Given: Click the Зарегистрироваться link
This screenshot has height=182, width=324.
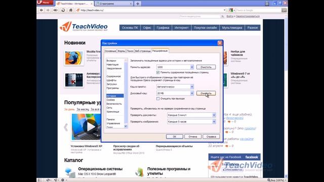Looking at the screenshot, I should coord(248,16).
